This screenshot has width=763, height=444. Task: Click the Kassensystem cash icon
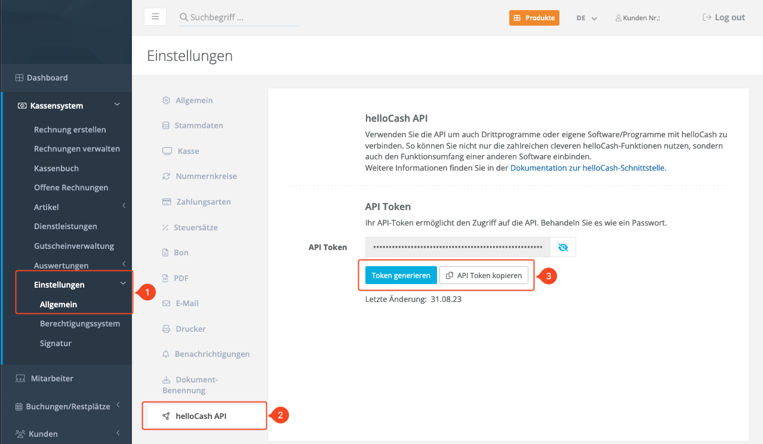coord(22,106)
